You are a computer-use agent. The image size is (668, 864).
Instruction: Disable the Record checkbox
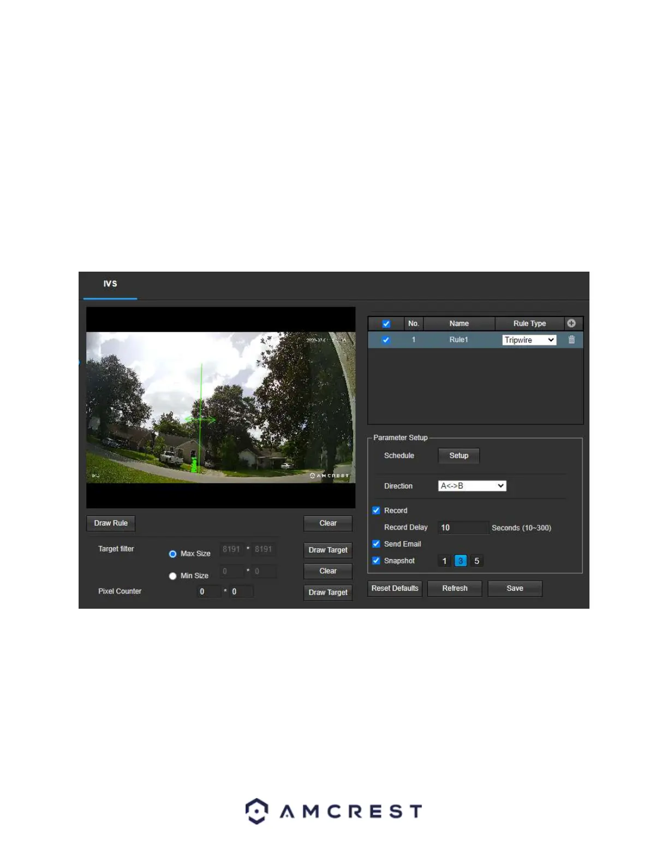(x=376, y=511)
